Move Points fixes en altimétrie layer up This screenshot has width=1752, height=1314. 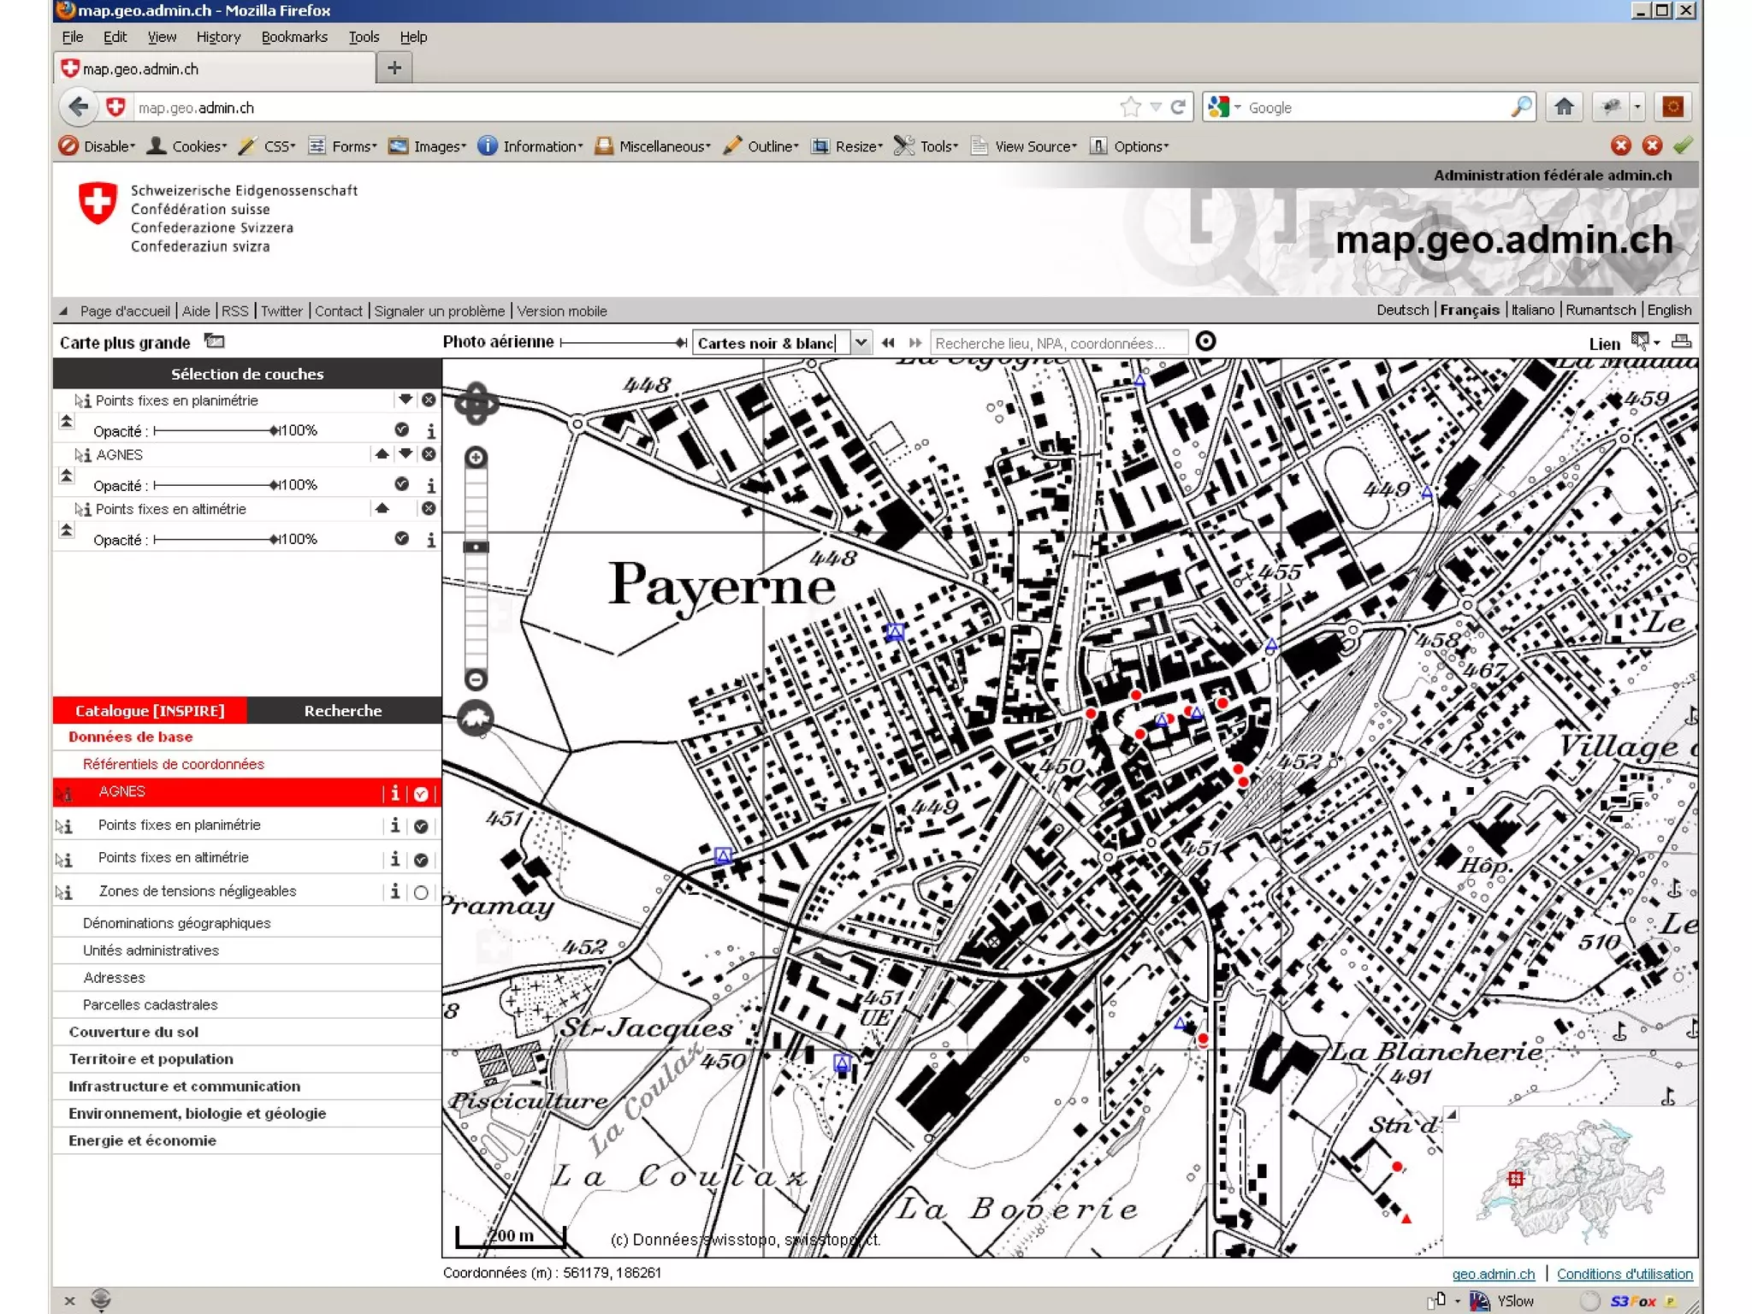coord(382,509)
